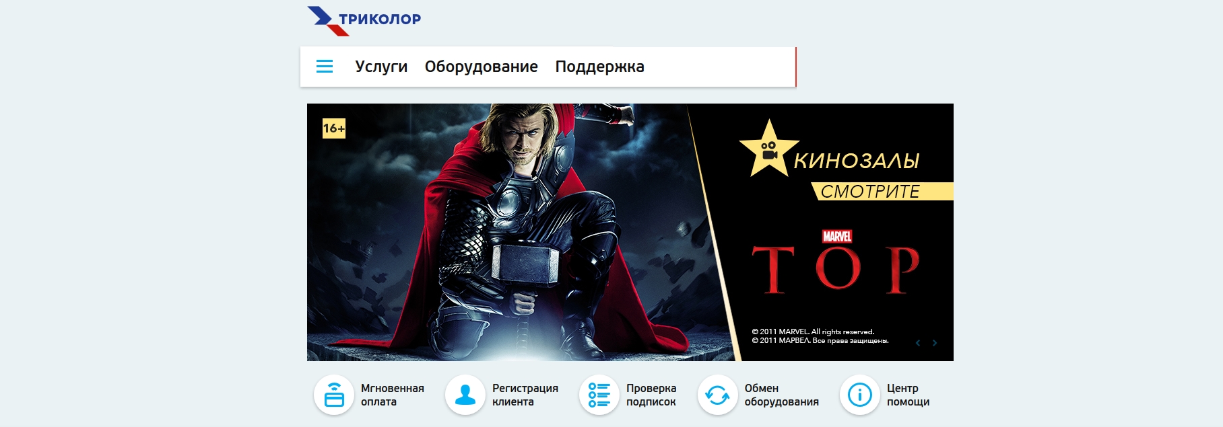The width and height of the screenshot is (1223, 427).
Task: Click the Thor movie banner image
Action: click(630, 232)
